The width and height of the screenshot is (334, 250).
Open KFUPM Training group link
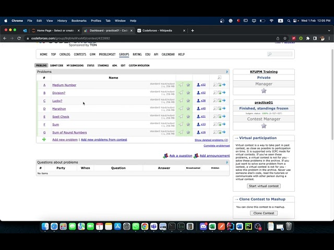264,72
